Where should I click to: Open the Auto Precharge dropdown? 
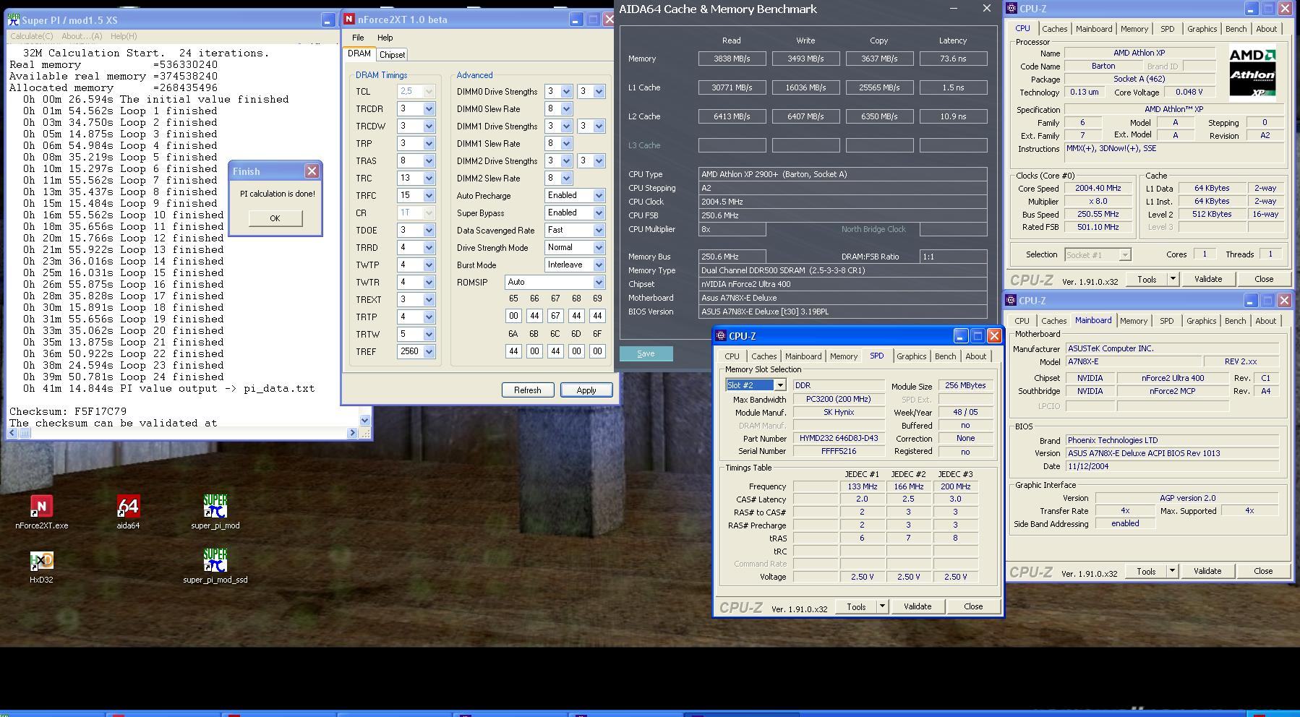point(598,196)
